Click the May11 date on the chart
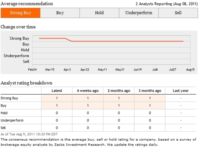Screen dimensions: 201x148 102,70
